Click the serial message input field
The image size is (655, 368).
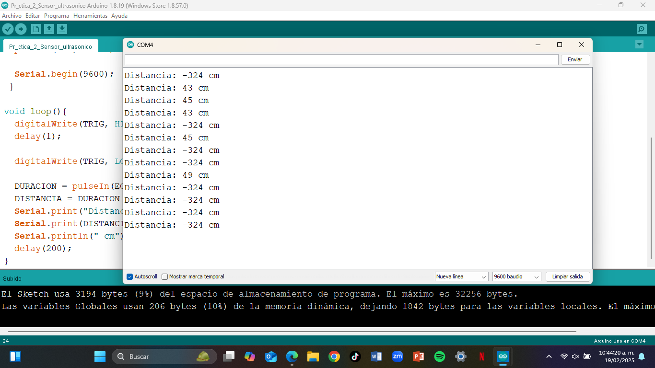[341, 59]
